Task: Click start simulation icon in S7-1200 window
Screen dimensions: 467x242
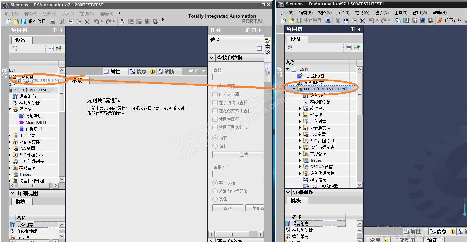Action: click(x=147, y=22)
